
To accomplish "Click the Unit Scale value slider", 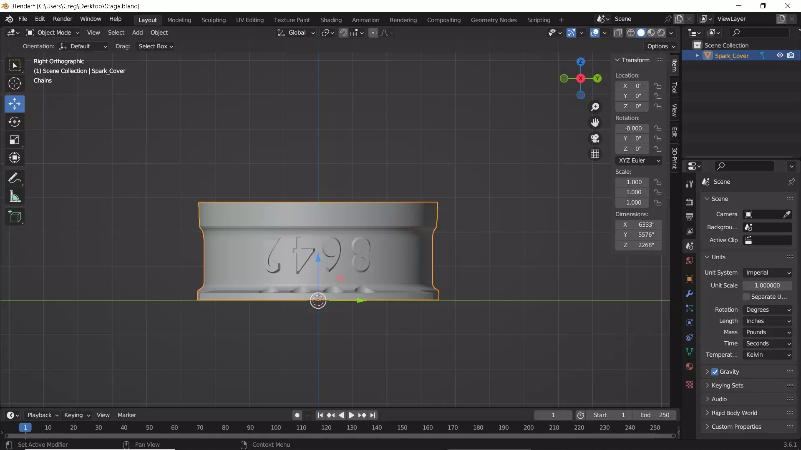I will click(767, 285).
